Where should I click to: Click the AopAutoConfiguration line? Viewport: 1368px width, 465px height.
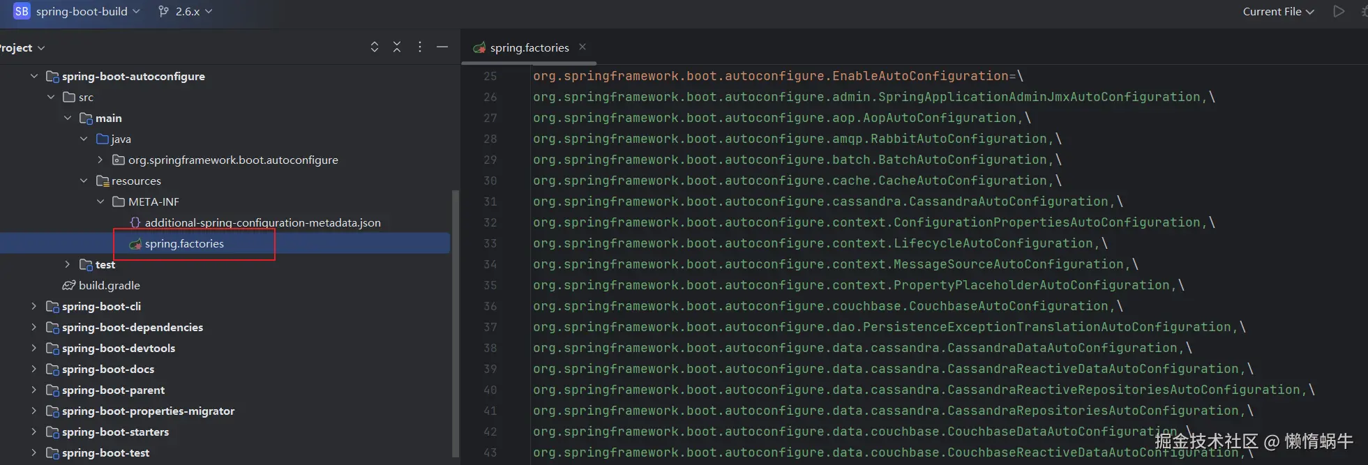782,118
